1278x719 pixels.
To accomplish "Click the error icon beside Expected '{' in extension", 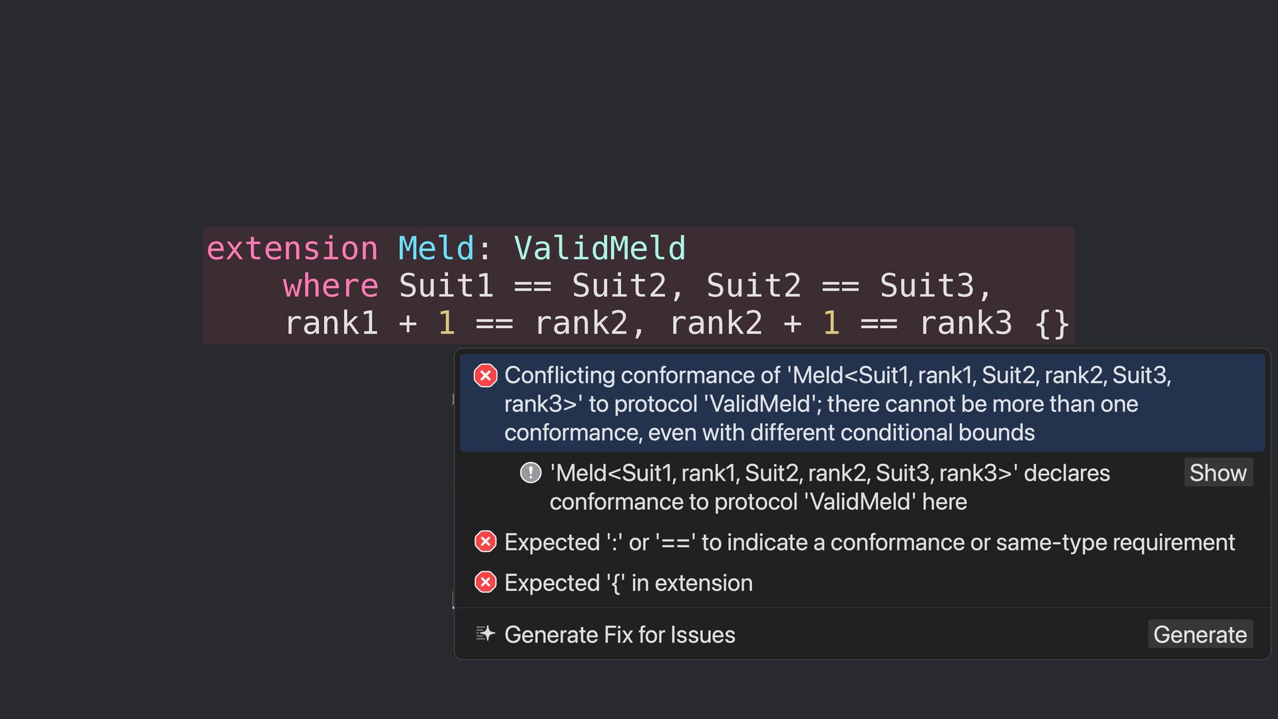I will (x=485, y=583).
